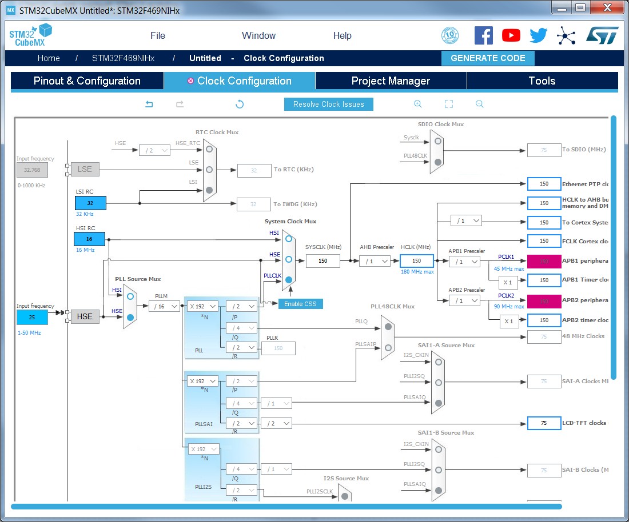Open the ST logo link
629x522 pixels.
pyautogui.click(x=602, y=35)
